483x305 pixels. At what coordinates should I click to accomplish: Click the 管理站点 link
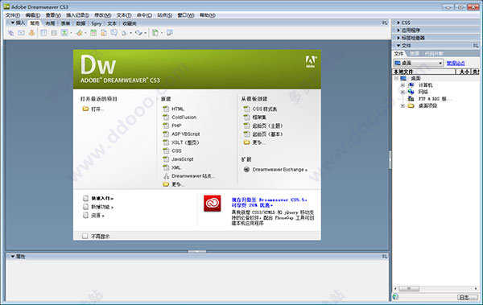point(456,63)
